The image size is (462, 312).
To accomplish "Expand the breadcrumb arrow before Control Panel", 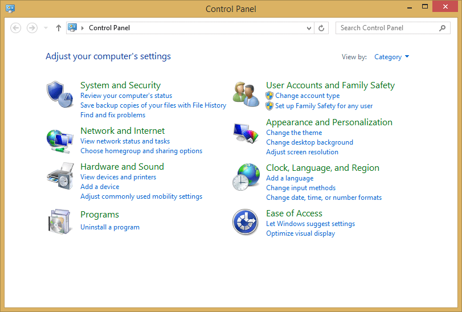I will click(83, 28).
